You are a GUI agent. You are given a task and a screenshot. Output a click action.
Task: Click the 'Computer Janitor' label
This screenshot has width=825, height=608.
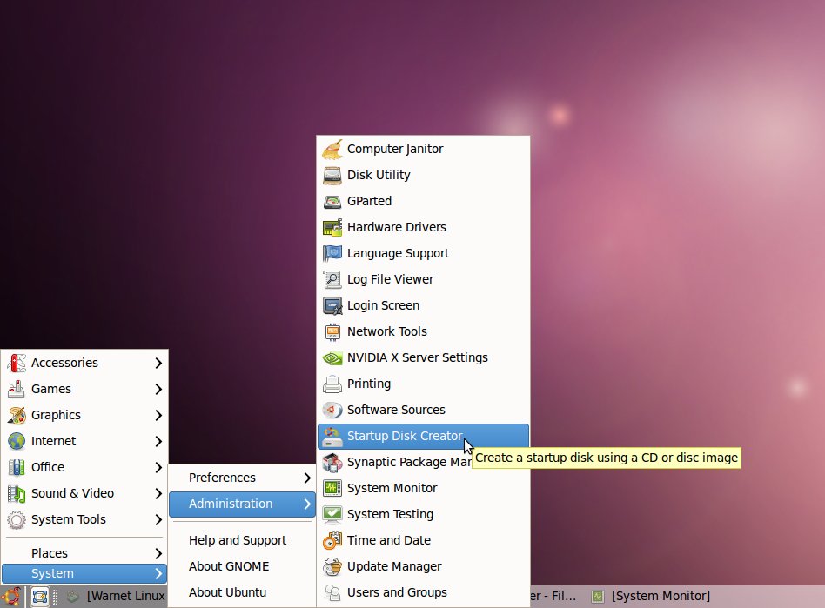pyautogui.click(x=395, y=149)
